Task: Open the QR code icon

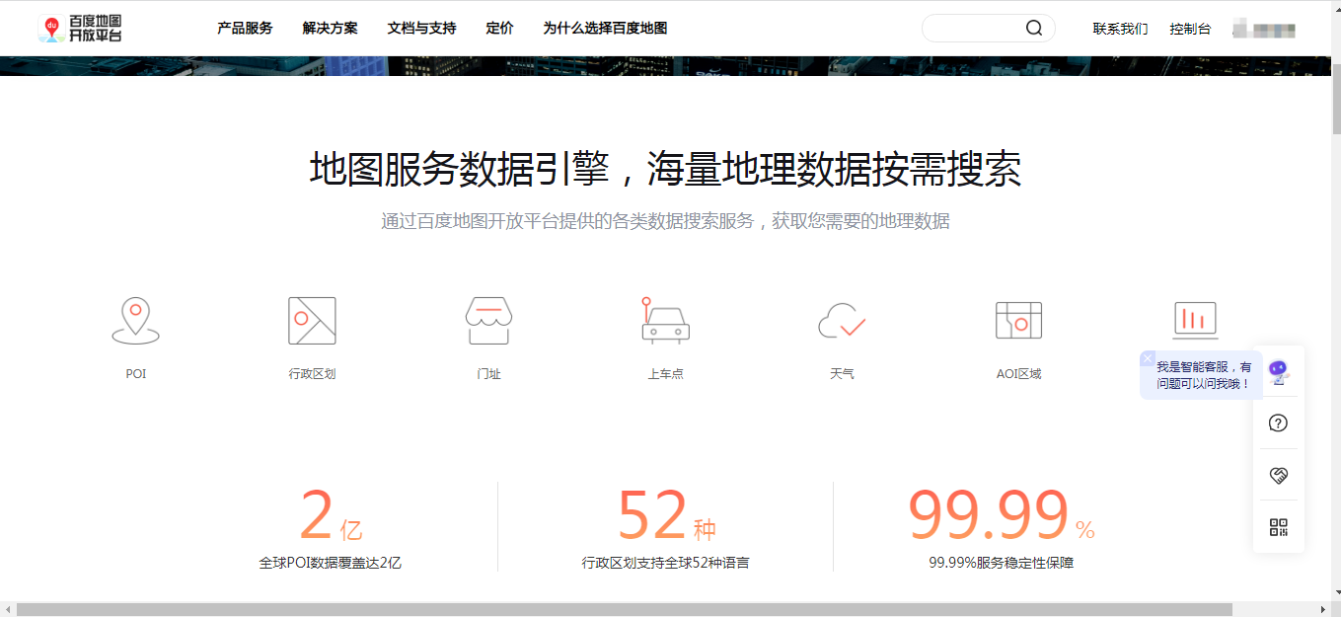Action: (x=1279, y=527)
